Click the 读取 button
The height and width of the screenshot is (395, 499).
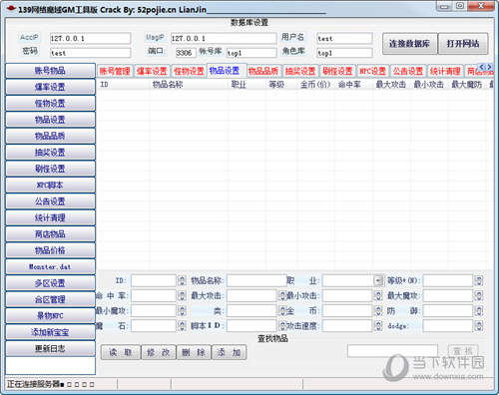pos(121,352)
